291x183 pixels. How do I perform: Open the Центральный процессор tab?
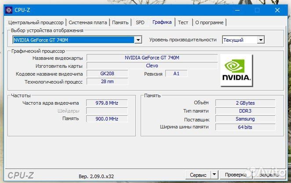(36, 22)
